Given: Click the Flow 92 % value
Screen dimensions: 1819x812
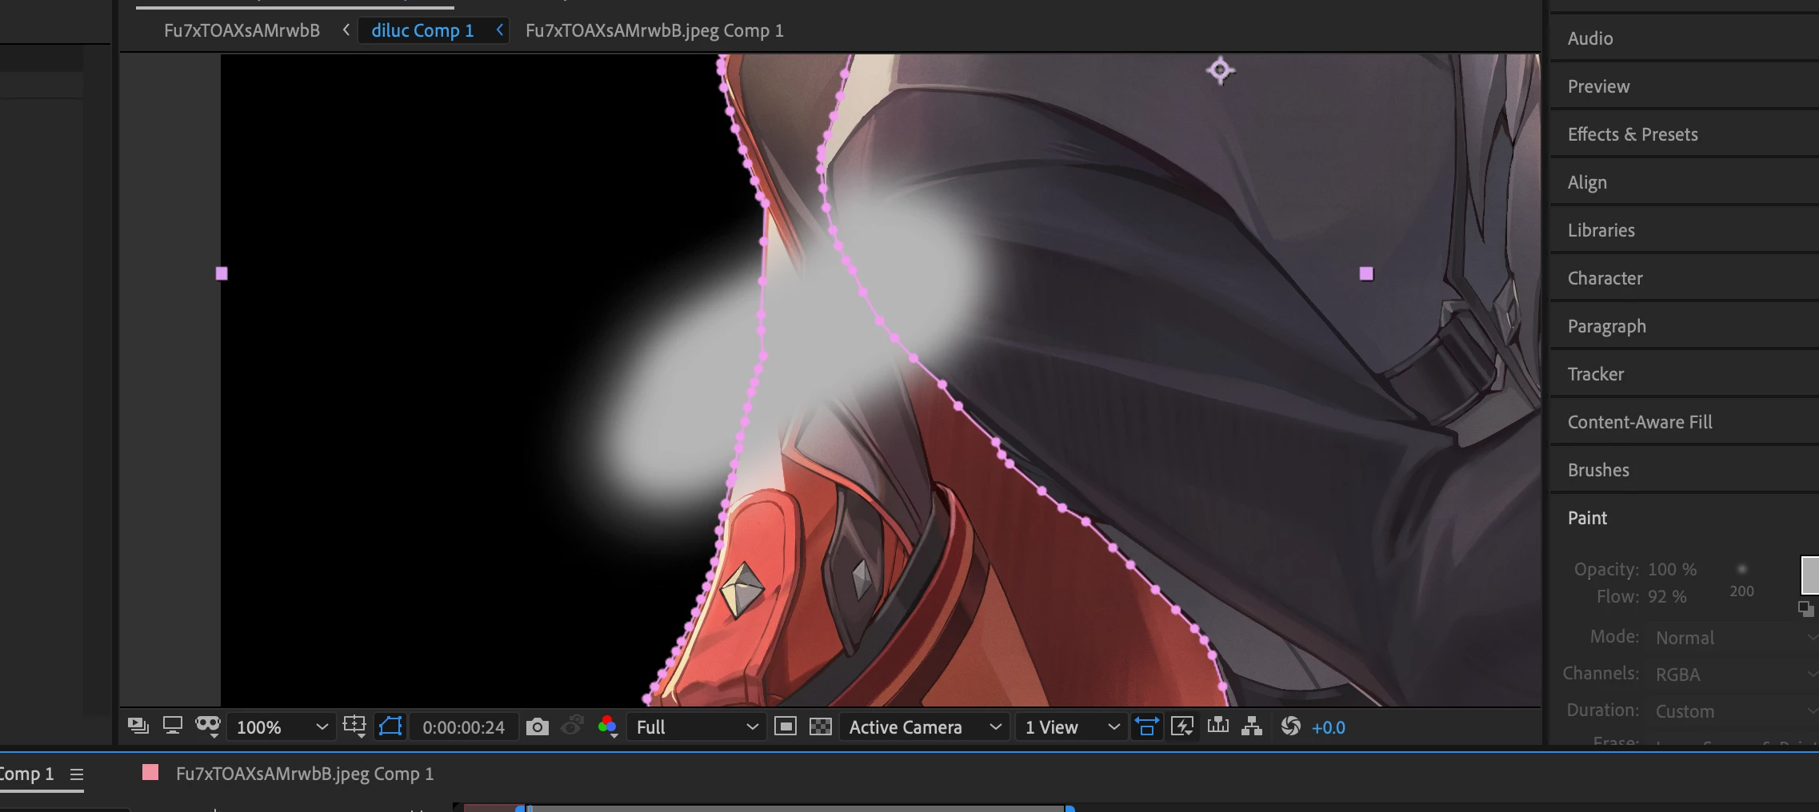Looking at the screenshot, I should click(x=1667, y=596).
